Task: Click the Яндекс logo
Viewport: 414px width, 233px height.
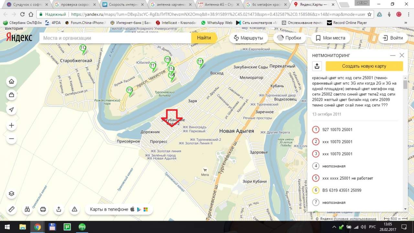Action: coord(19,38)
